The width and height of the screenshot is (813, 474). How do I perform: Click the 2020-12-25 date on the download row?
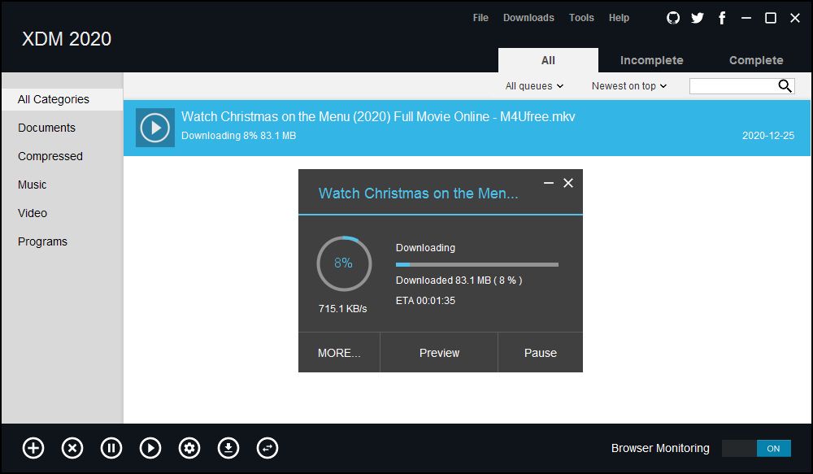768,135
